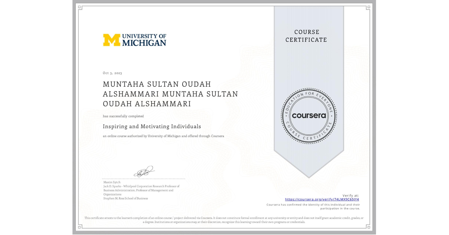The image size is (449, 235).
Task: Click the University of Michigan logo
Action: (135, 40)
